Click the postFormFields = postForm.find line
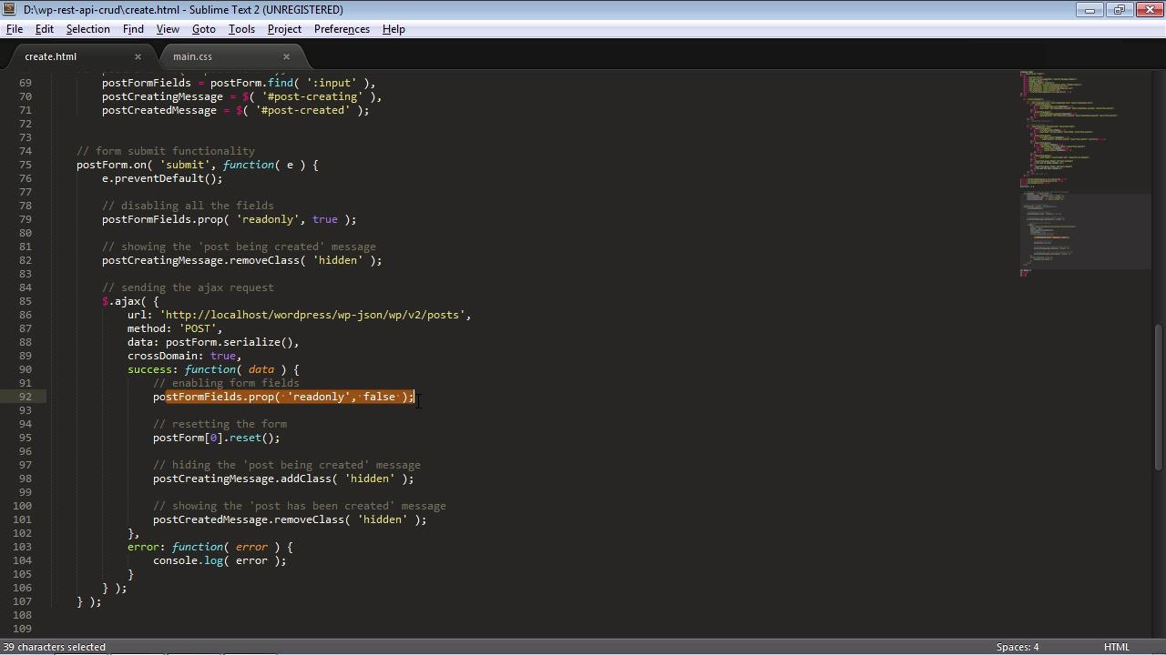Screen dimensions: 1166x655 click(239, 83)
